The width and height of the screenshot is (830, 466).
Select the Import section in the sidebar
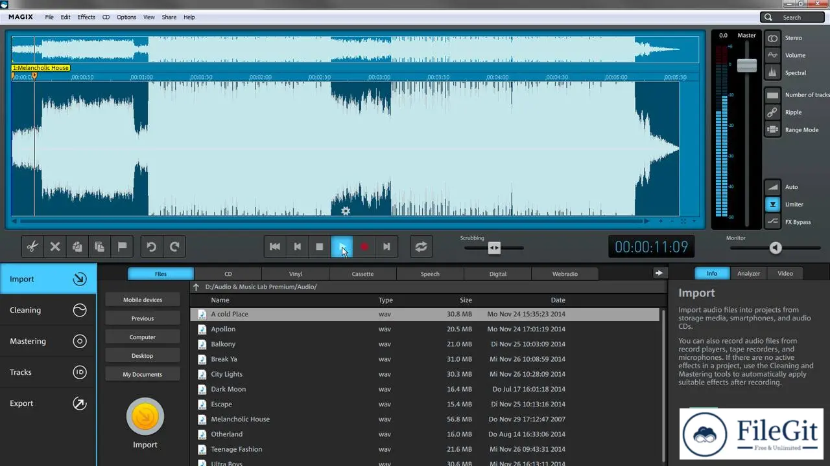point(48,279)
